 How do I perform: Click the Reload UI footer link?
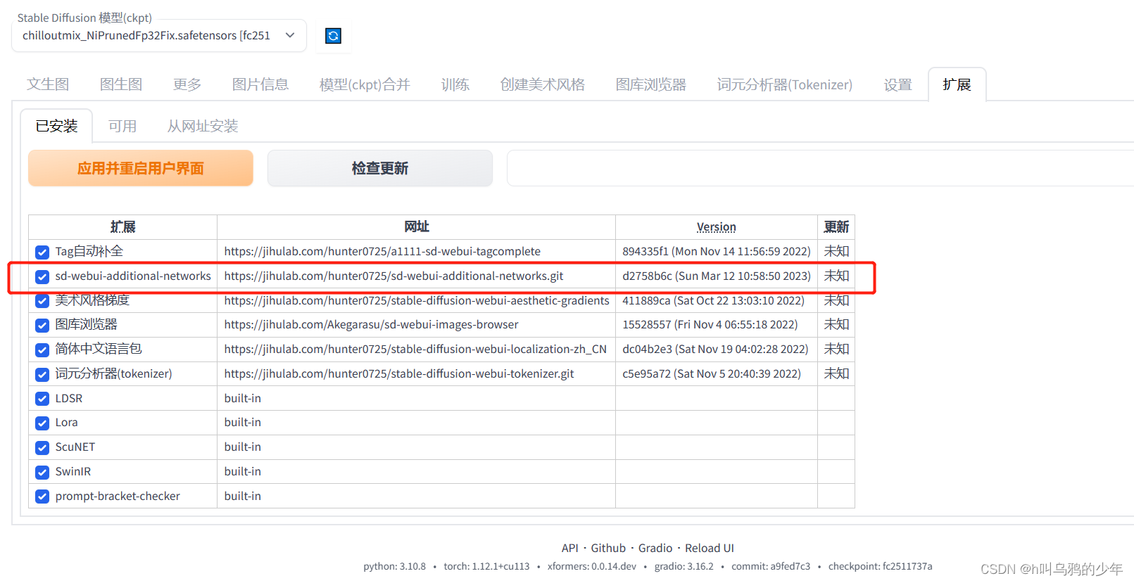(x=710, y=548)
